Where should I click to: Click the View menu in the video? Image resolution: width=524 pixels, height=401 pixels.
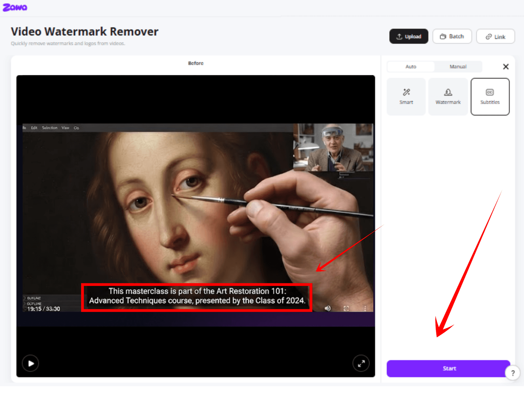(65, 128)
